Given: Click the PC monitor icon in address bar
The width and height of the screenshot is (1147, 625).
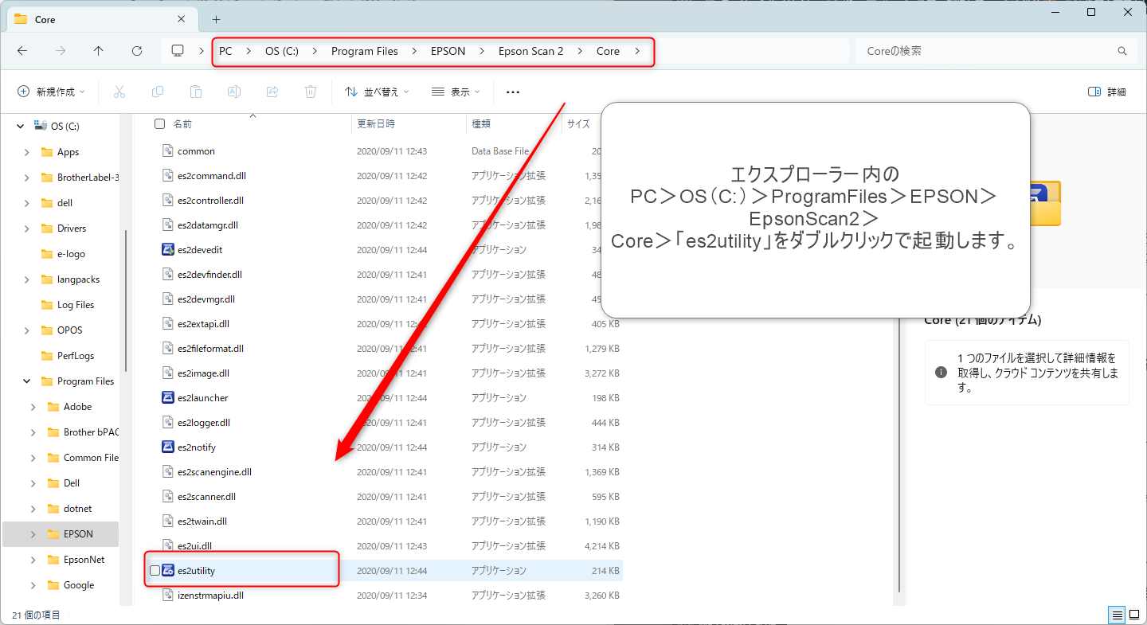Looking at the screenshot, I should pyautogui.click(x=178, y=51).
